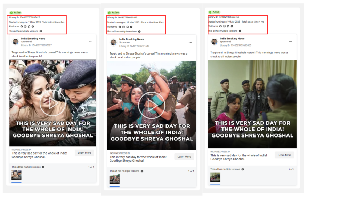Click Learn More on ad ending 3465
Viewport: 356px width, 200px height.
(284, 155)
